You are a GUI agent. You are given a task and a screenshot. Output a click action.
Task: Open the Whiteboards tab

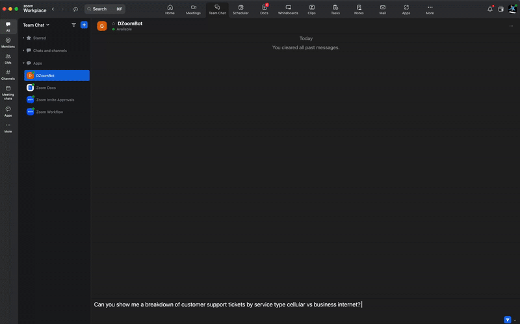point(288,10)
